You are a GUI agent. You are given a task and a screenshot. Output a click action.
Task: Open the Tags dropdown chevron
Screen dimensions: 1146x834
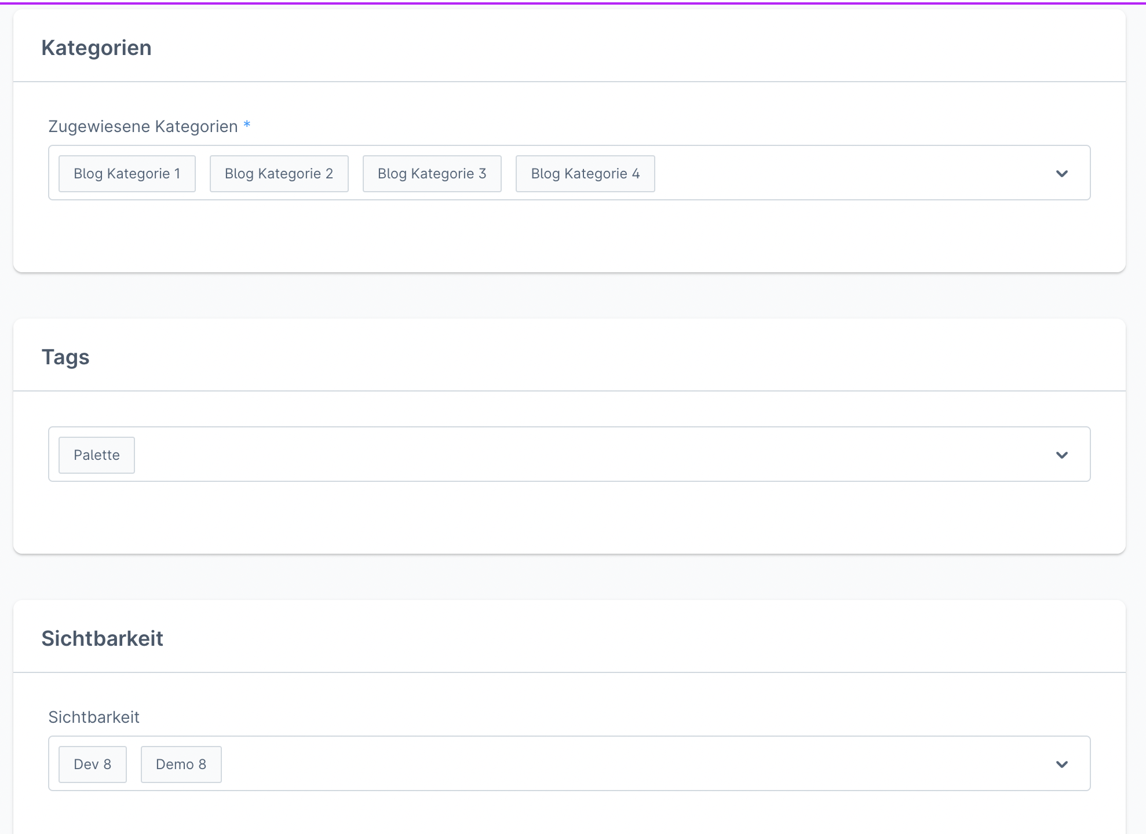pyautogui.click(x=1061, y=455)
